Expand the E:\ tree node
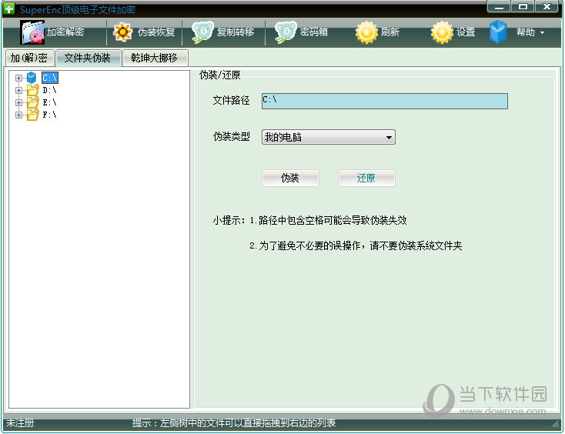The width and height of the screenshot is (565, 434). pyautogui.click(x=18, y=102)
